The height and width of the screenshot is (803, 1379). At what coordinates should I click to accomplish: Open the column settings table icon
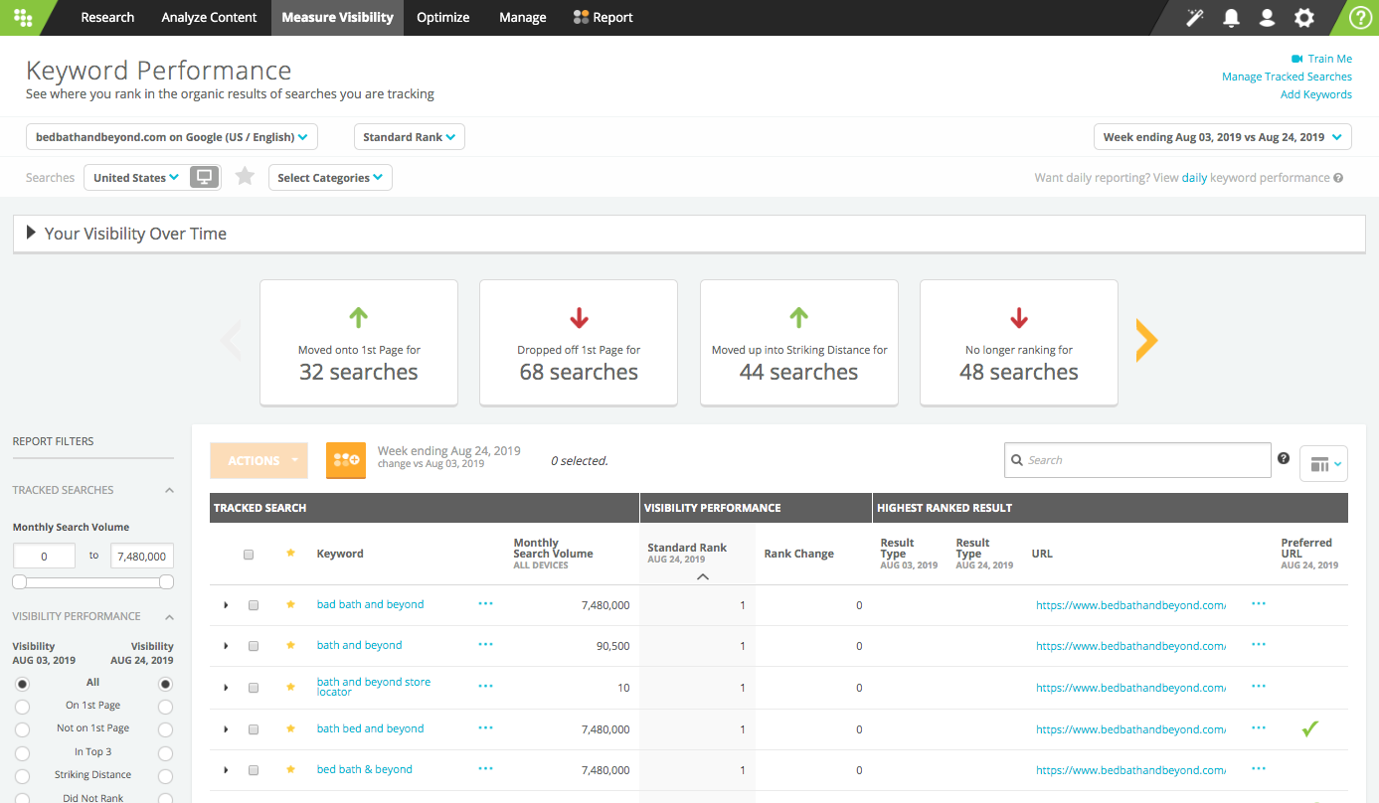[x=1323, y=464]
